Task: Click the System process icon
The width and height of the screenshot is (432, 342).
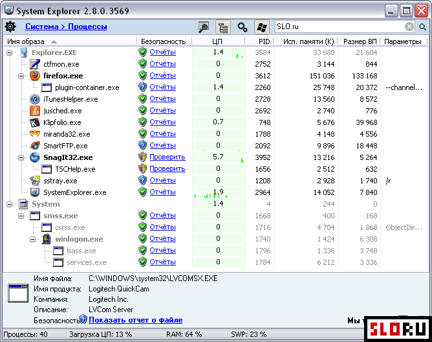Action: pyautogui.click(x=23, y=204)
